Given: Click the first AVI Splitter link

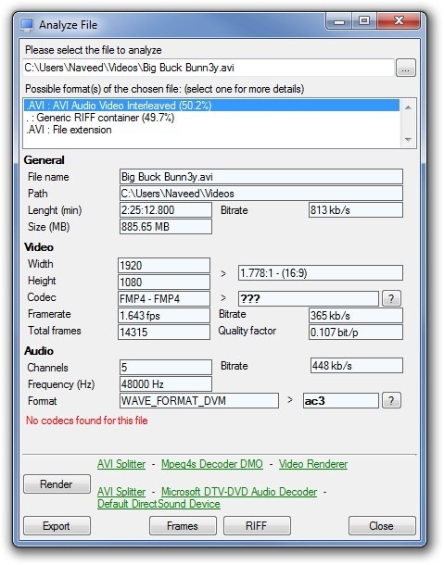Looking at the screenshot, I should [x=121, y=464].
